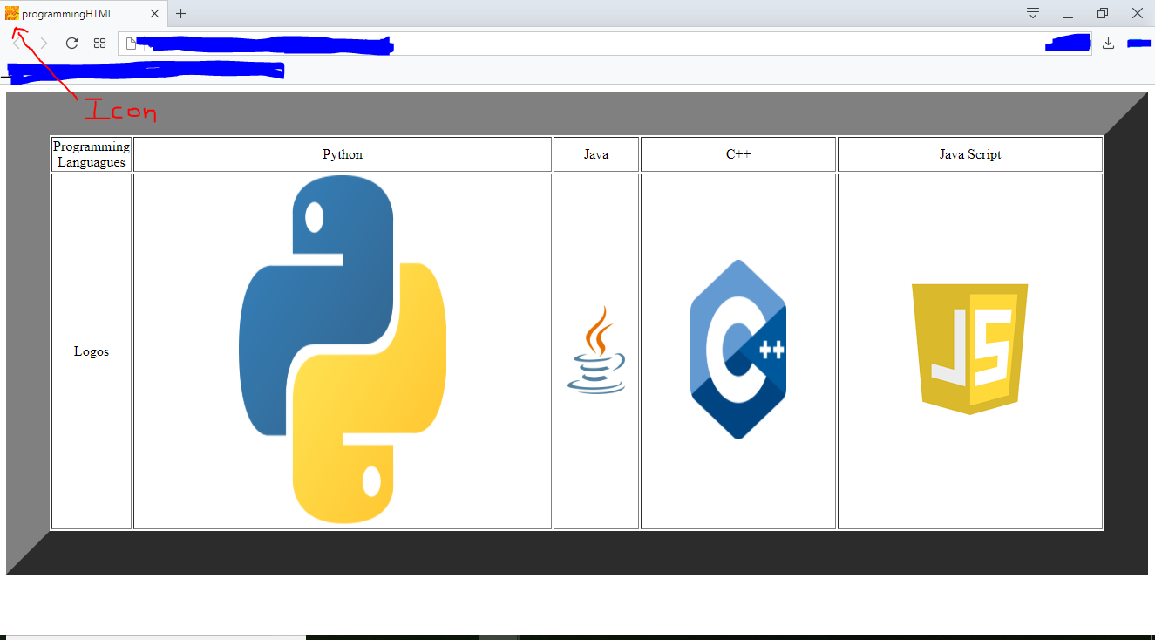Focus the address bar field
The image size is (1155, 640).
coord(605,44)
